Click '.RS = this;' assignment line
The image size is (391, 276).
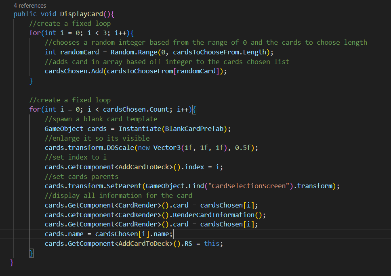[134, 244]
